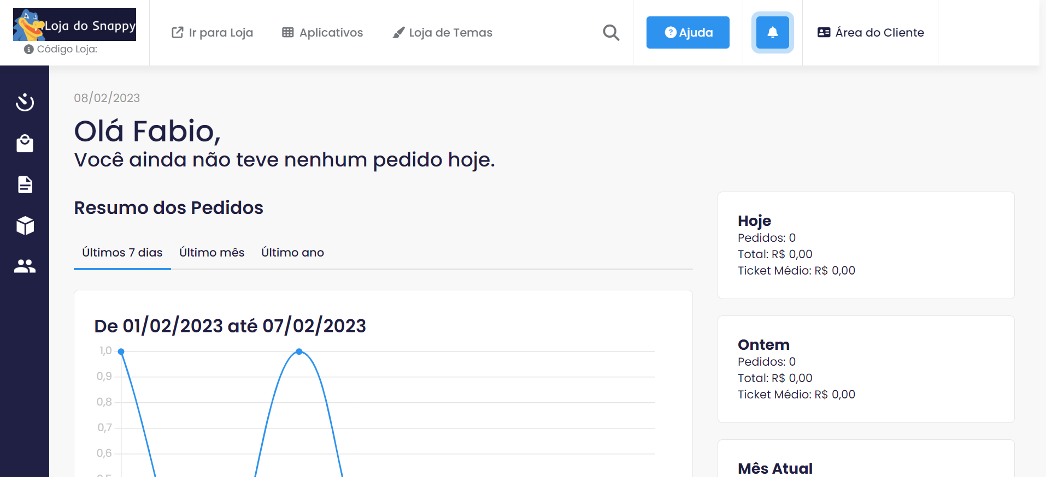Click Pedidos: 0 in Ontem card
1046x477 pixels.
[x=767, y=362]
